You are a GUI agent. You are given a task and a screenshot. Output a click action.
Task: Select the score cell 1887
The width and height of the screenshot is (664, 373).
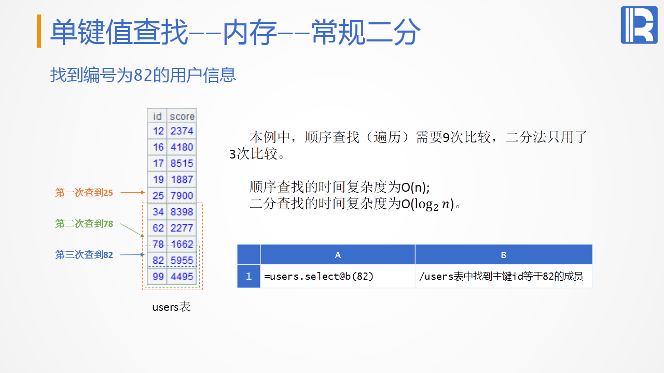click(x=182, y=179)
